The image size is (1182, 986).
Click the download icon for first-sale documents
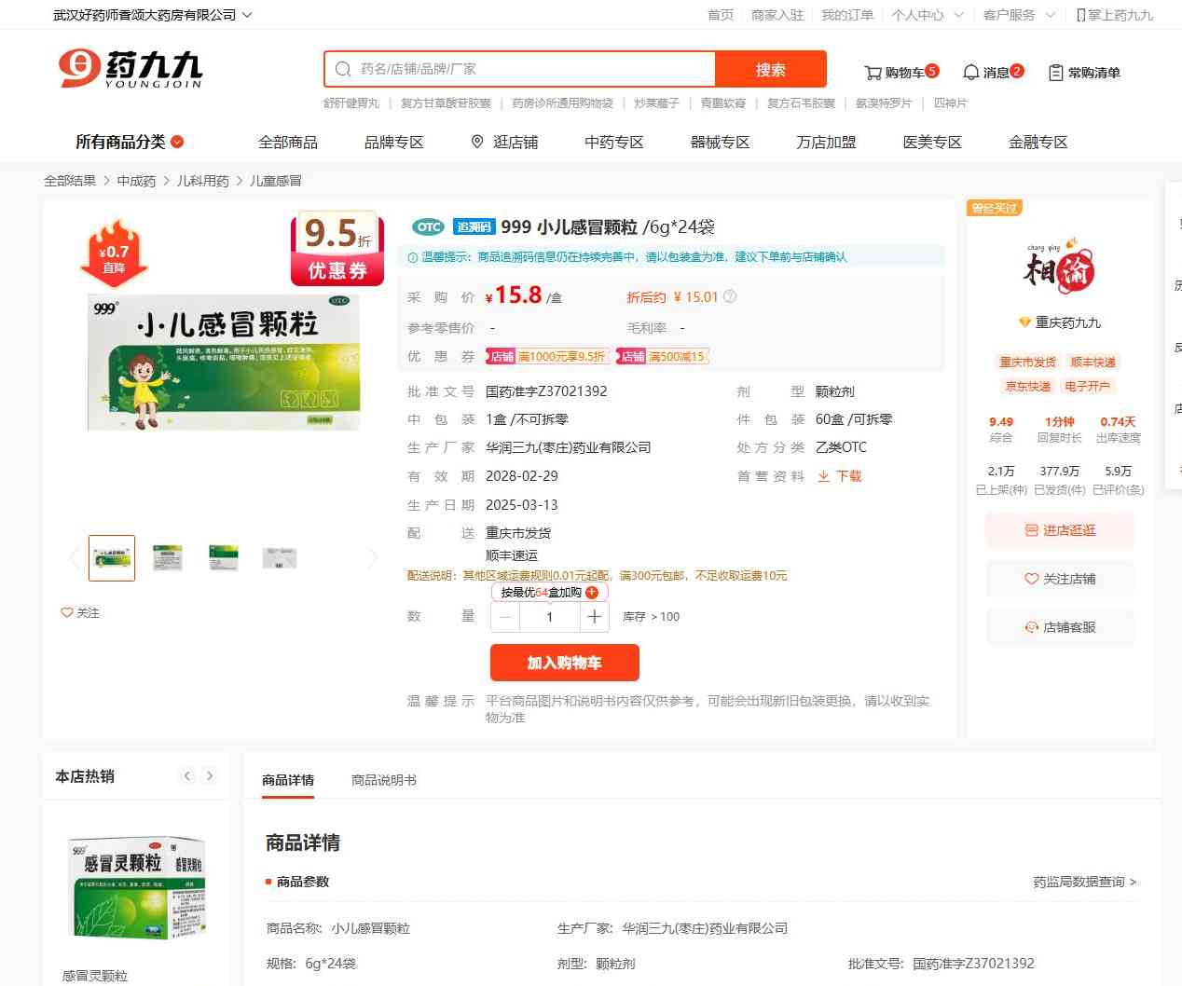[824, 476]
